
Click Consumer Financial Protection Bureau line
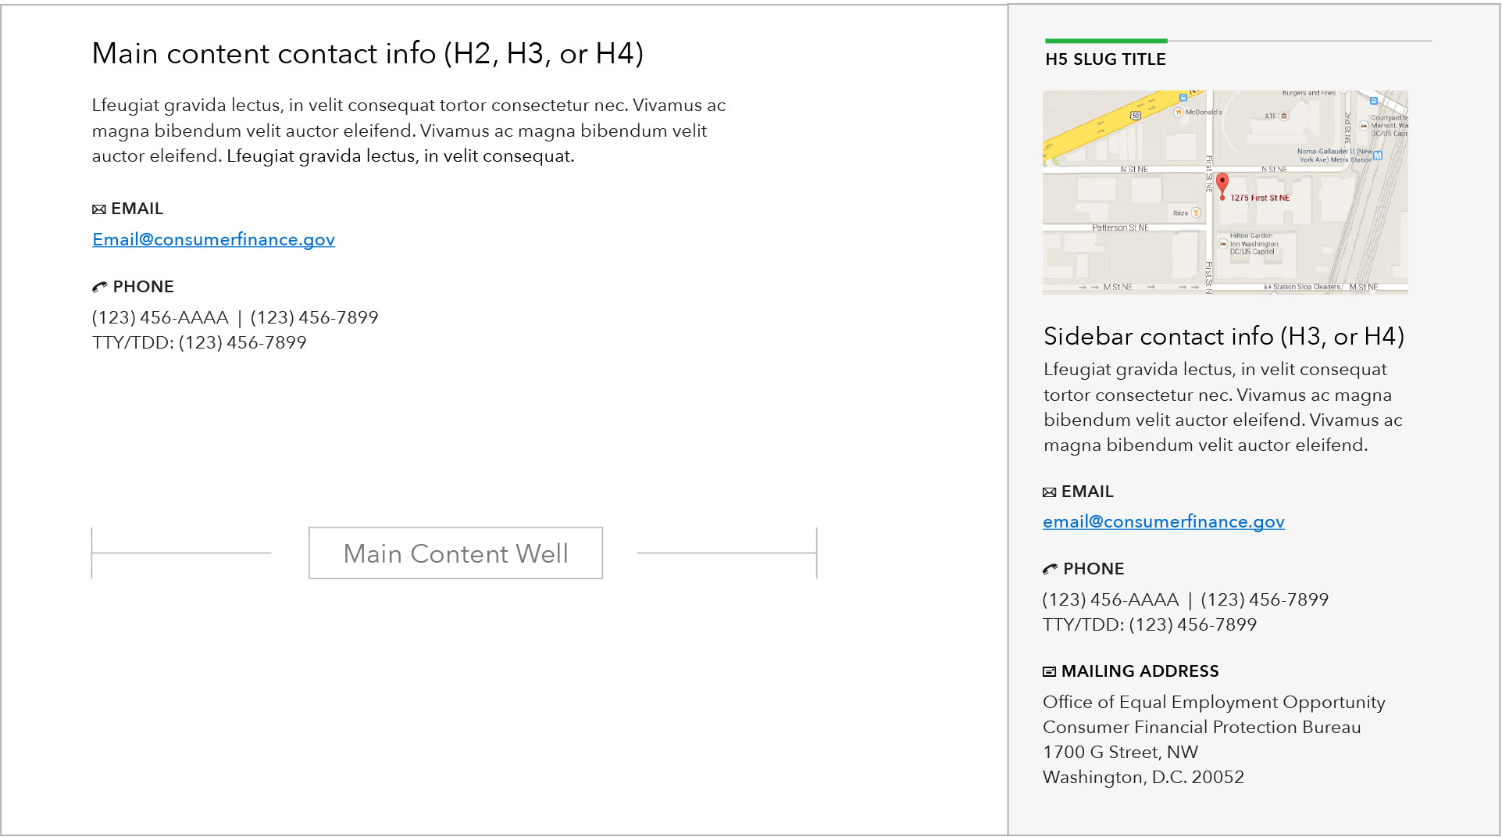click(x=1201, y=728)
